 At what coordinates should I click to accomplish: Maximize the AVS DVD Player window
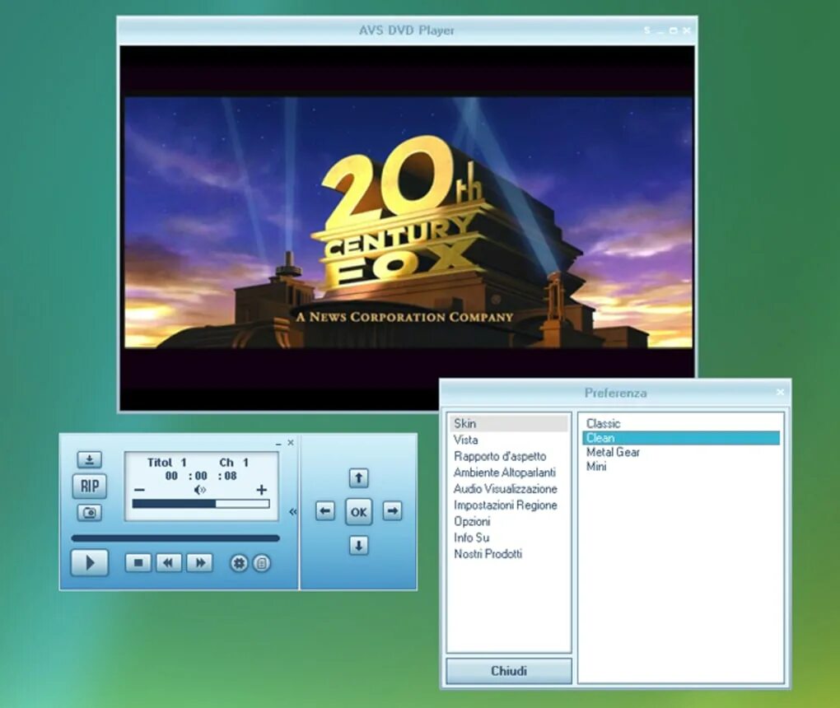[674, 30]
